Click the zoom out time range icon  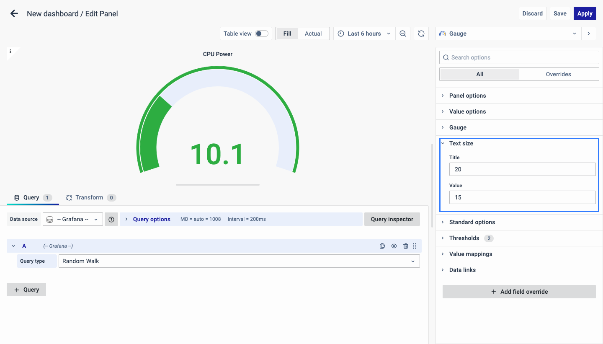(403, 34)
